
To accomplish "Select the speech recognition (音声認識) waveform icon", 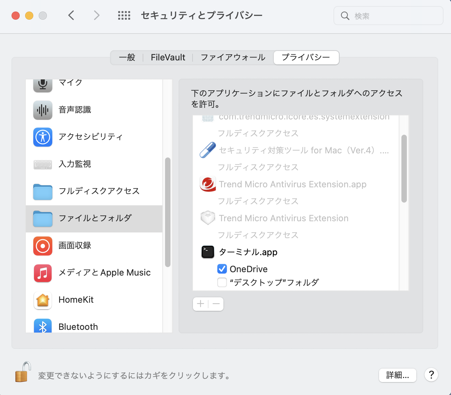I will click(x=43, y=110).
